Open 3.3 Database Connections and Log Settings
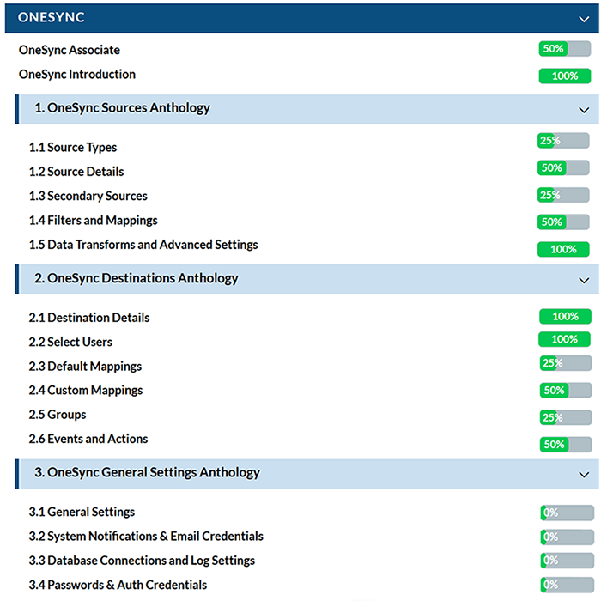 click(x=142, y=561)
